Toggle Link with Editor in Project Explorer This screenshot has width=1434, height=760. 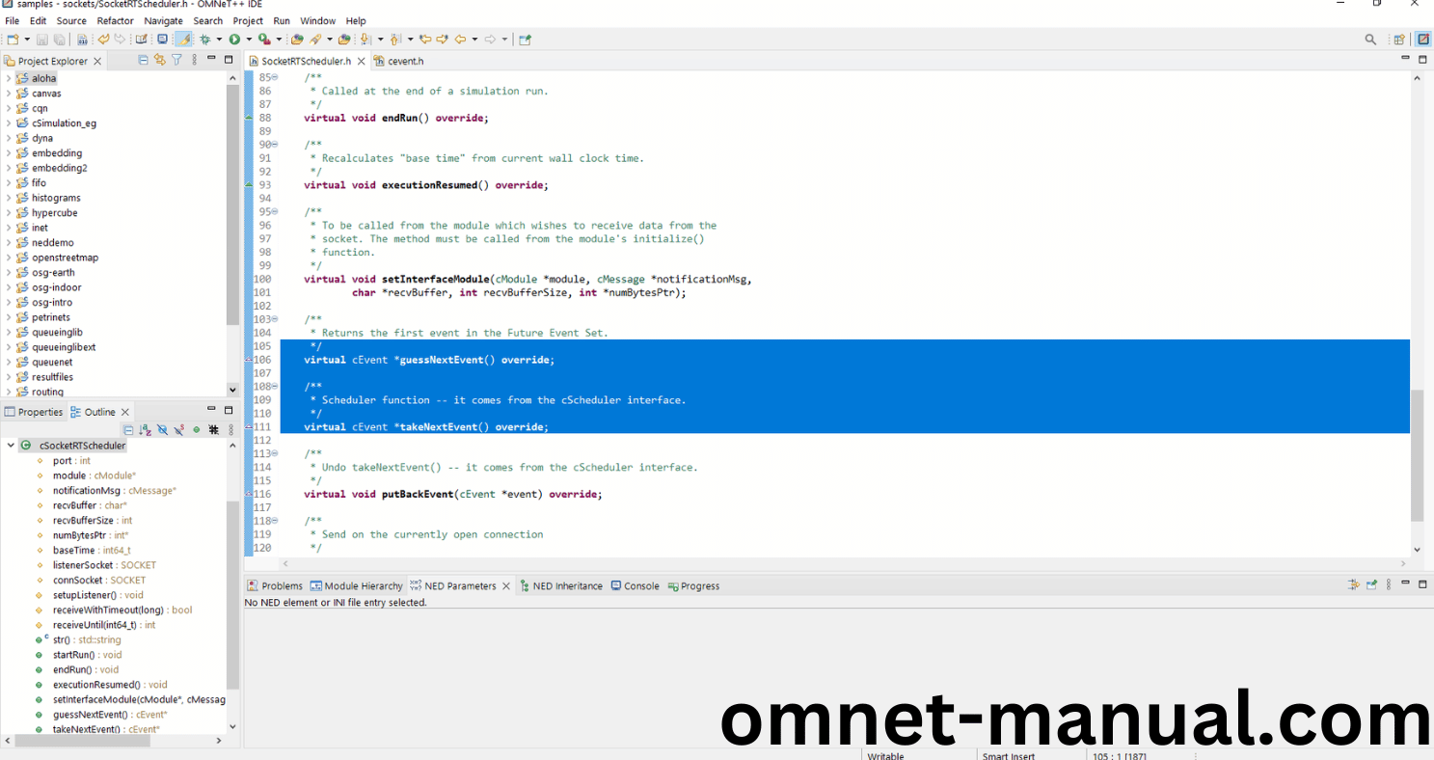[160, 60]
